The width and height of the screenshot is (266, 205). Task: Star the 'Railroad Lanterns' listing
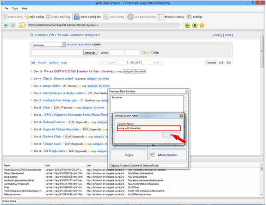(x=31, y=122)
